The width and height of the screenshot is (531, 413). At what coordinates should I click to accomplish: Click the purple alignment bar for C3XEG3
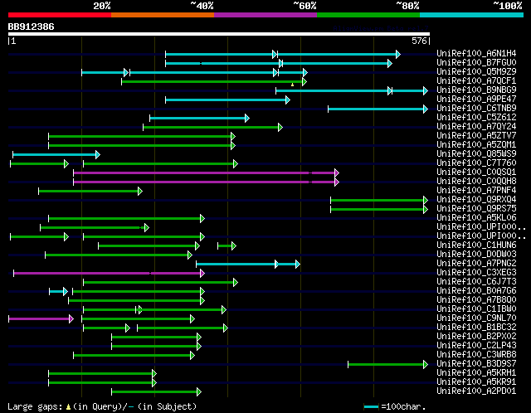click(109, 274)
